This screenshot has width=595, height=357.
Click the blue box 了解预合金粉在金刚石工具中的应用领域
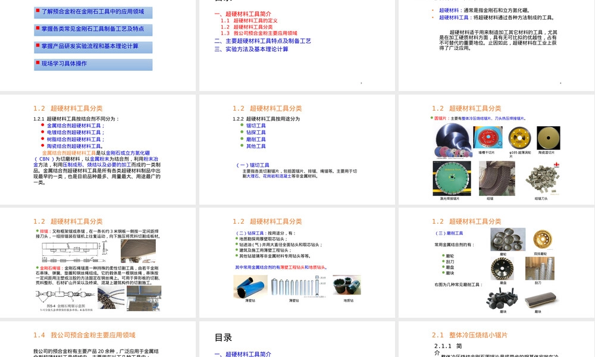pos(93,12)
